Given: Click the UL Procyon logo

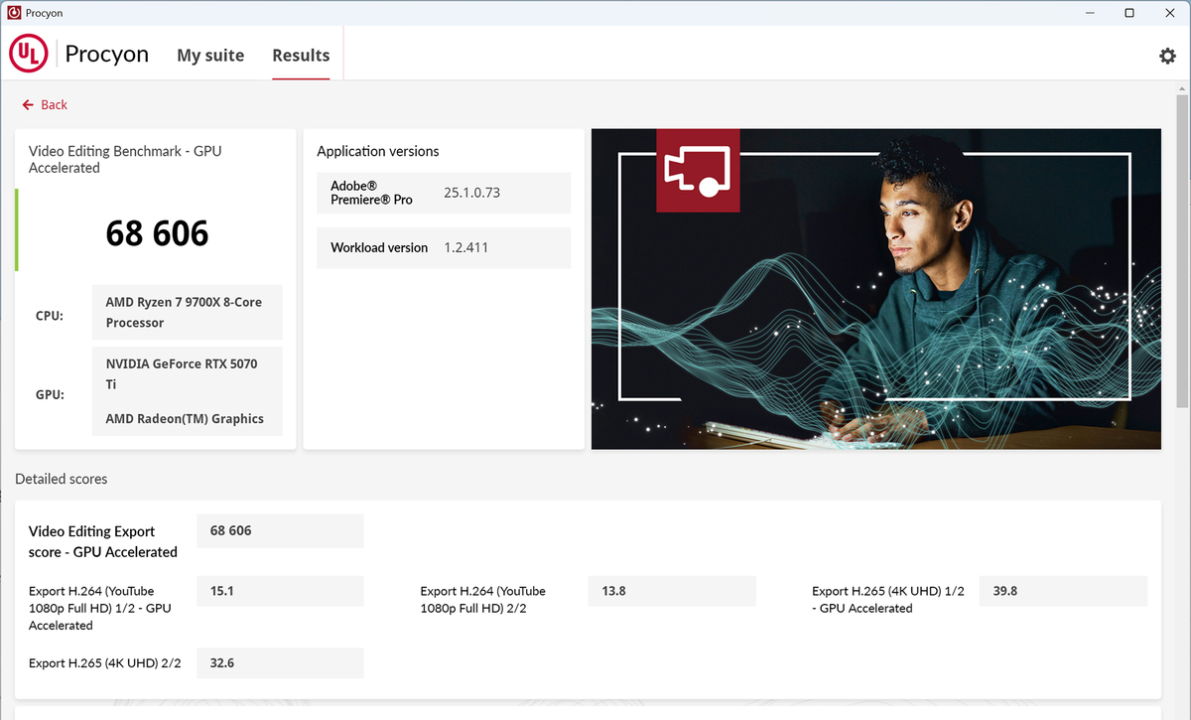Looking at the screenshot, I should (28, 55).
